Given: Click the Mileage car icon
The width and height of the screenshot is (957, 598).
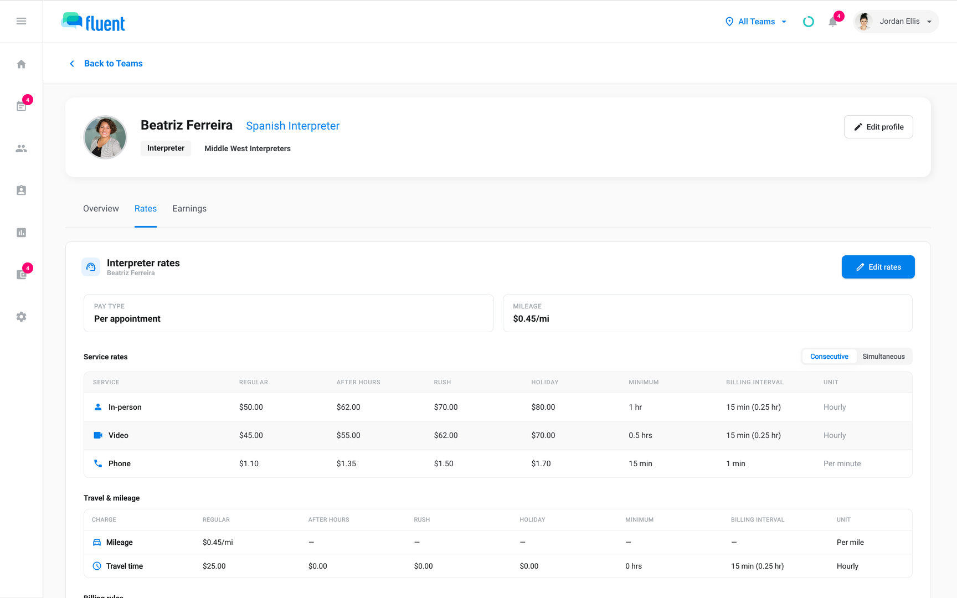Looking at the screenshot, I should [97, 543].
